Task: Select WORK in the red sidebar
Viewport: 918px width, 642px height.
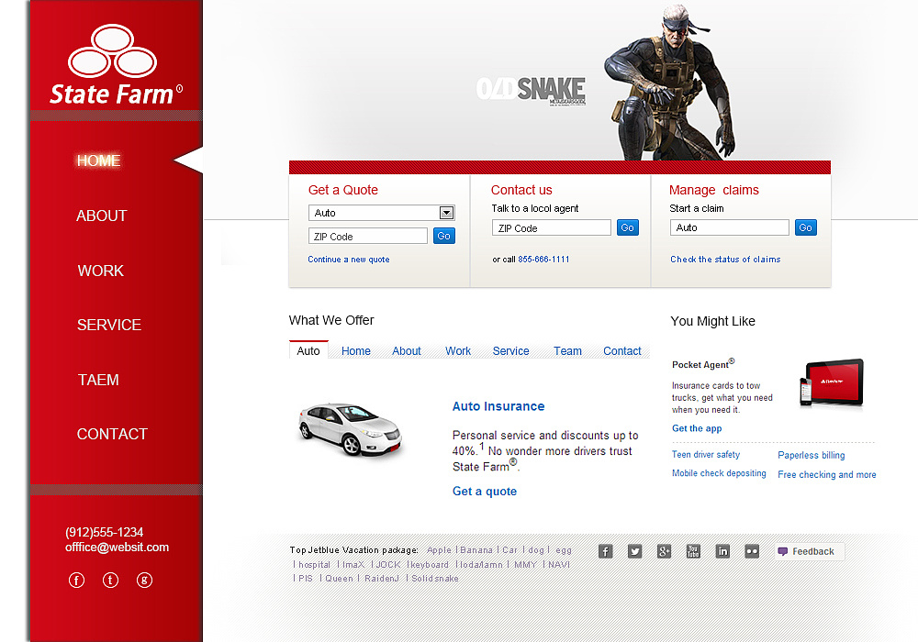Action: (x=101, y=271)
